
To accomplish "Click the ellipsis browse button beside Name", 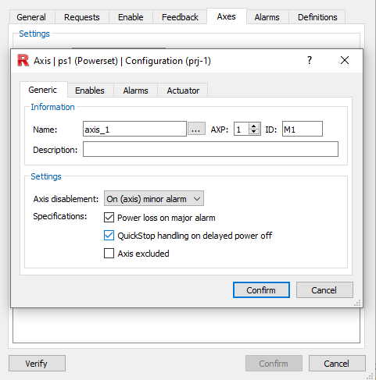I will click(196, 129).
